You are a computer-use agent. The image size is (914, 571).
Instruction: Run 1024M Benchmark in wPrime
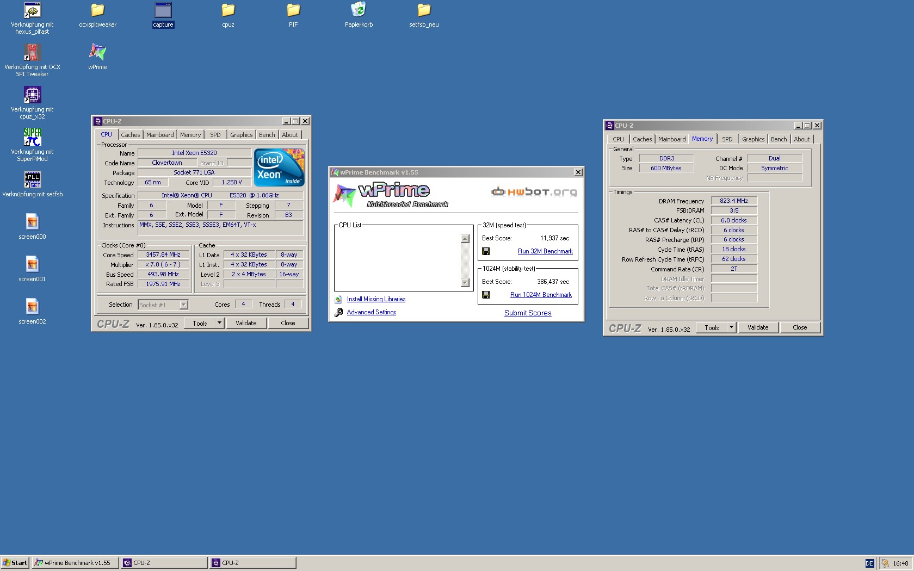541,295
